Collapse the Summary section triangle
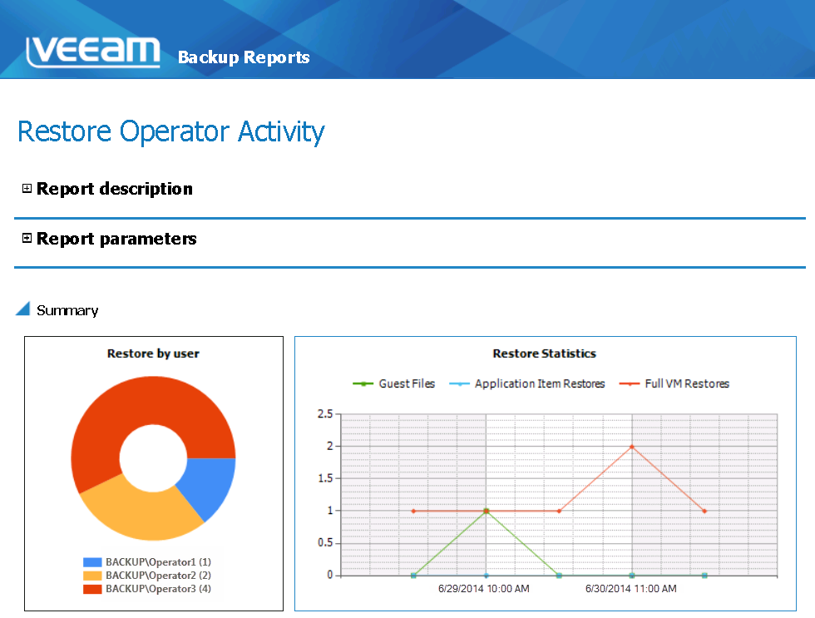Screen dimensions: 815x618 [x=23, y=309]
